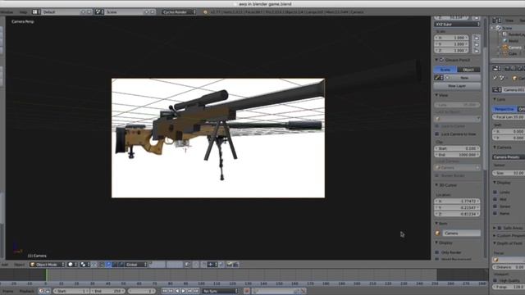
Task: Click the Blender logo icon in info header
Action: (205, 12)
